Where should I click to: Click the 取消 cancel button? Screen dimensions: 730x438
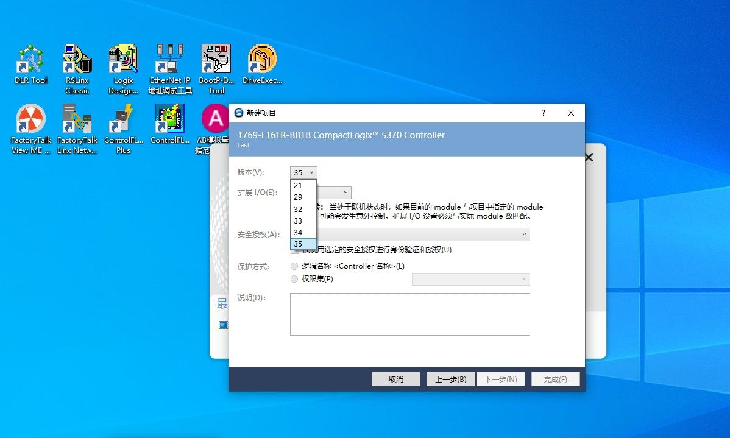395,379
